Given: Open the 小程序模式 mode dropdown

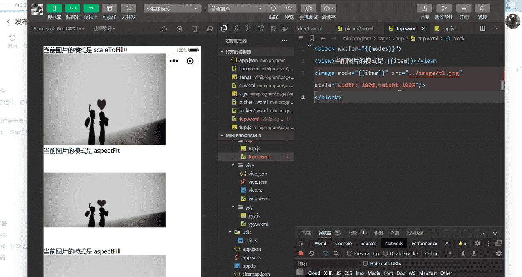Looking at the screenshot, I should [x=173, y=8].
